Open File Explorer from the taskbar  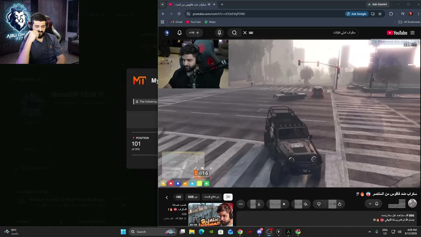point(192,232)
